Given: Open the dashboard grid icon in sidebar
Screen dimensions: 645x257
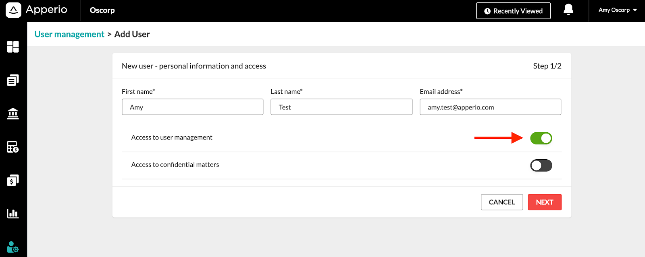Looking at the screenshot, I should 13,47.
